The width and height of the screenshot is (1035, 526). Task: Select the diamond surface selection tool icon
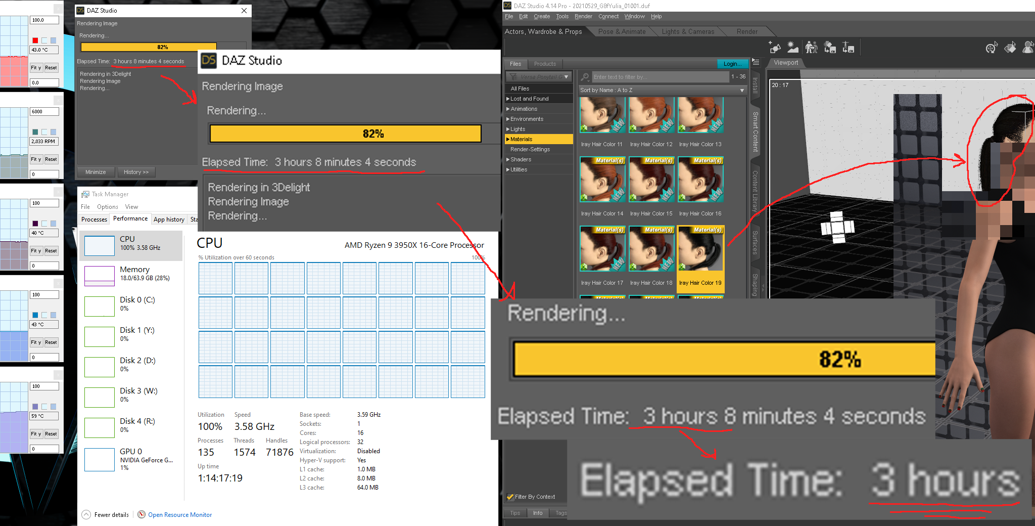click(x=1010, y=48)
